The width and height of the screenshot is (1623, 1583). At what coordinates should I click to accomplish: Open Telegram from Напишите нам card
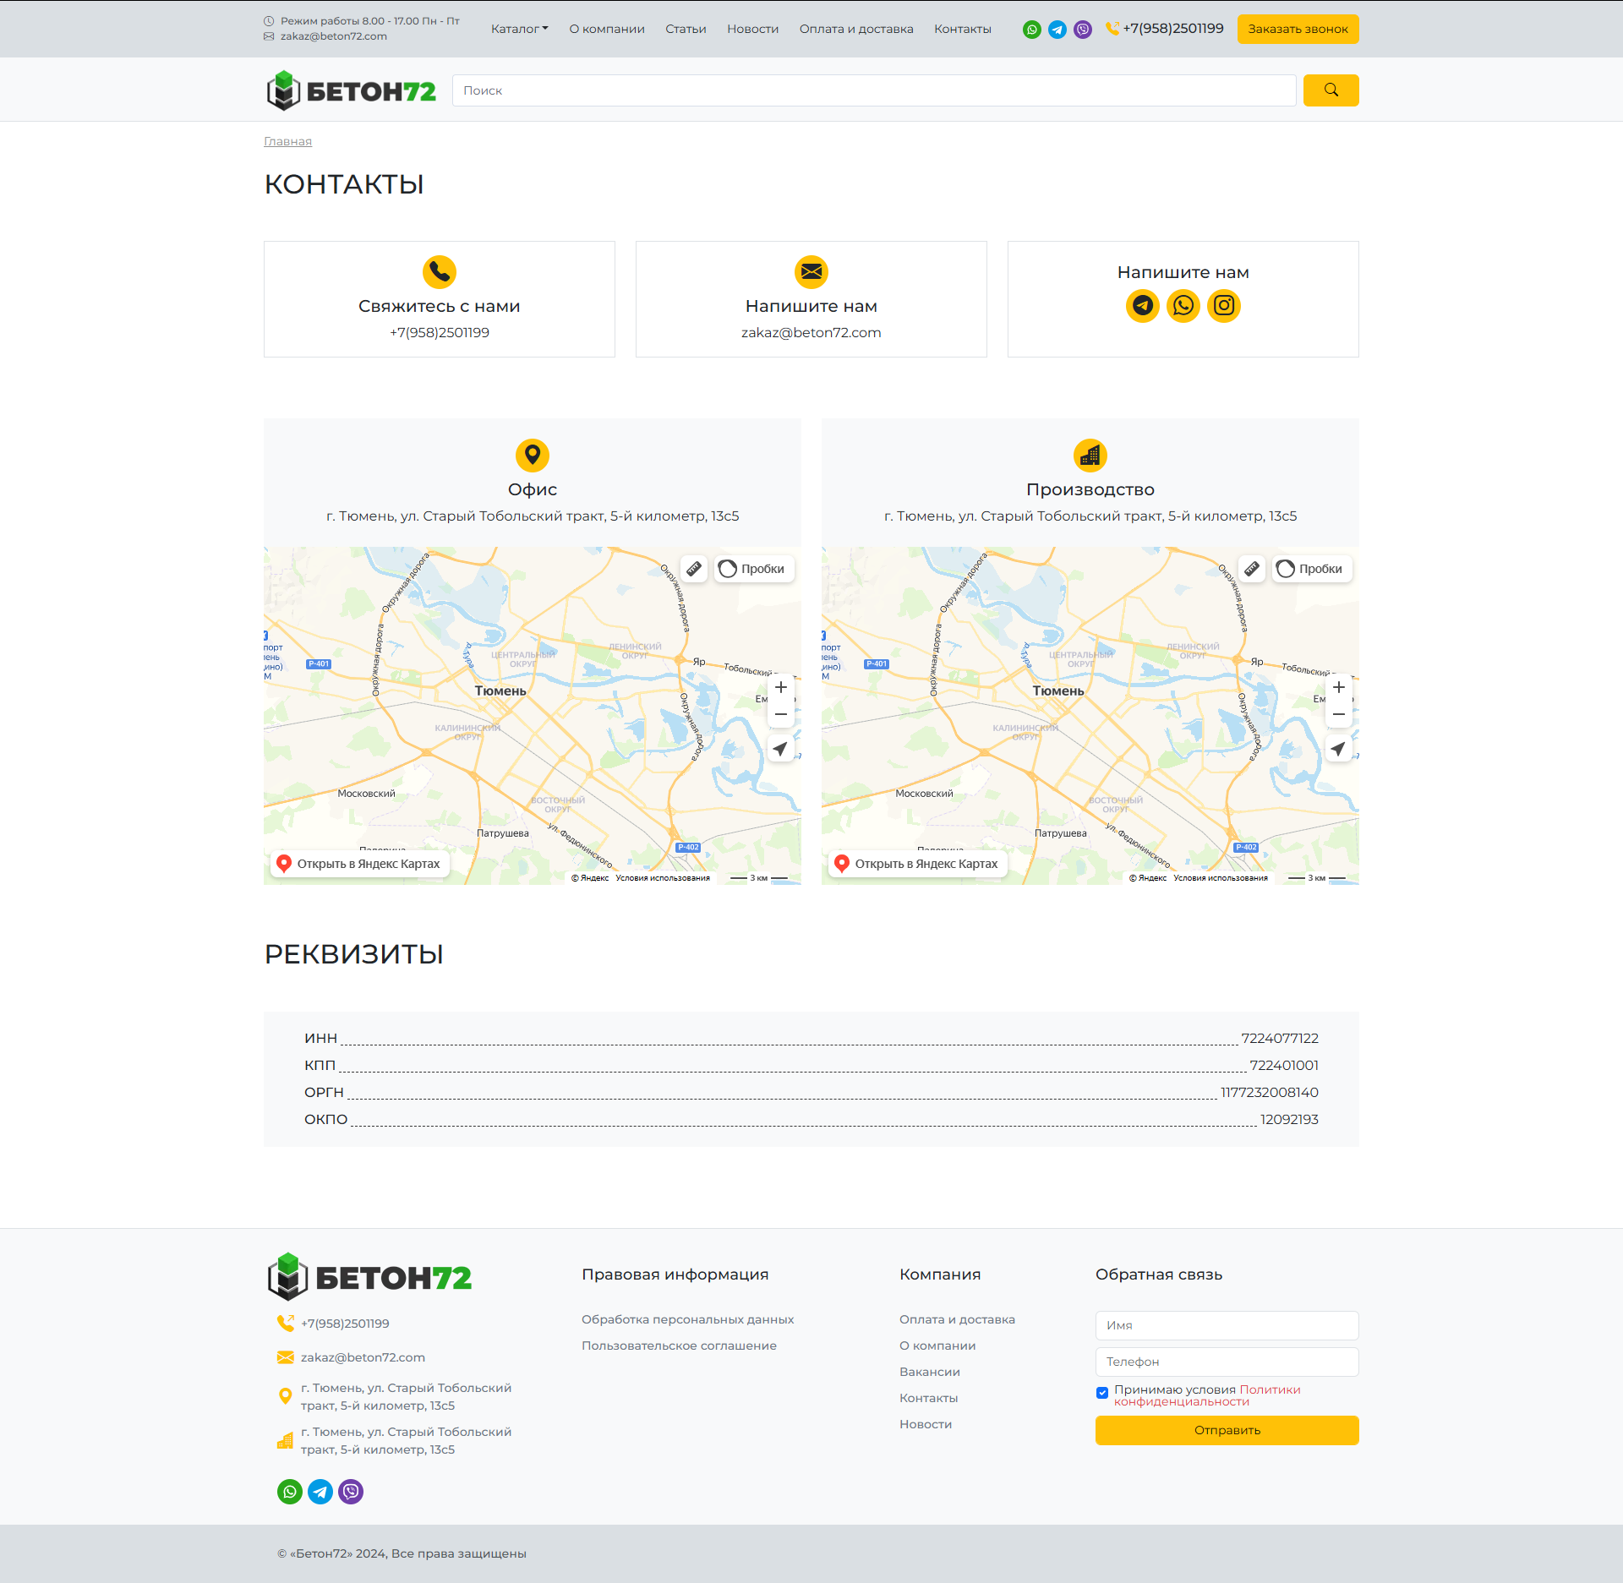(x=1143, y=306)
